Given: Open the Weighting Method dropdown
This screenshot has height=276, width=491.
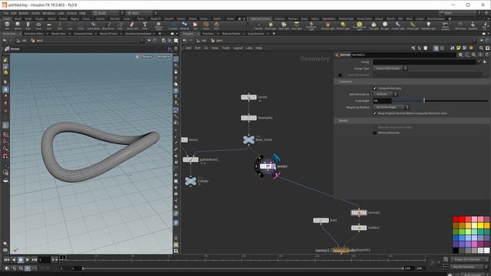Looking at the screenshot, I should click(391, 107).
